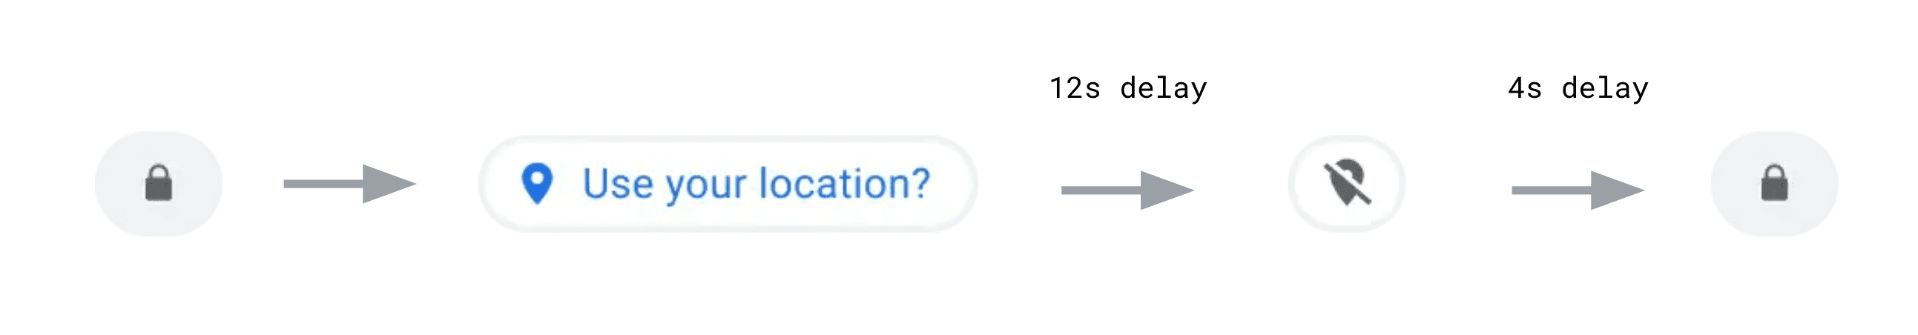Image resolution: width=1918 pixels, height=335 pixels.
Task: Click the word "your" in the blue chip text
Action: 705,185
